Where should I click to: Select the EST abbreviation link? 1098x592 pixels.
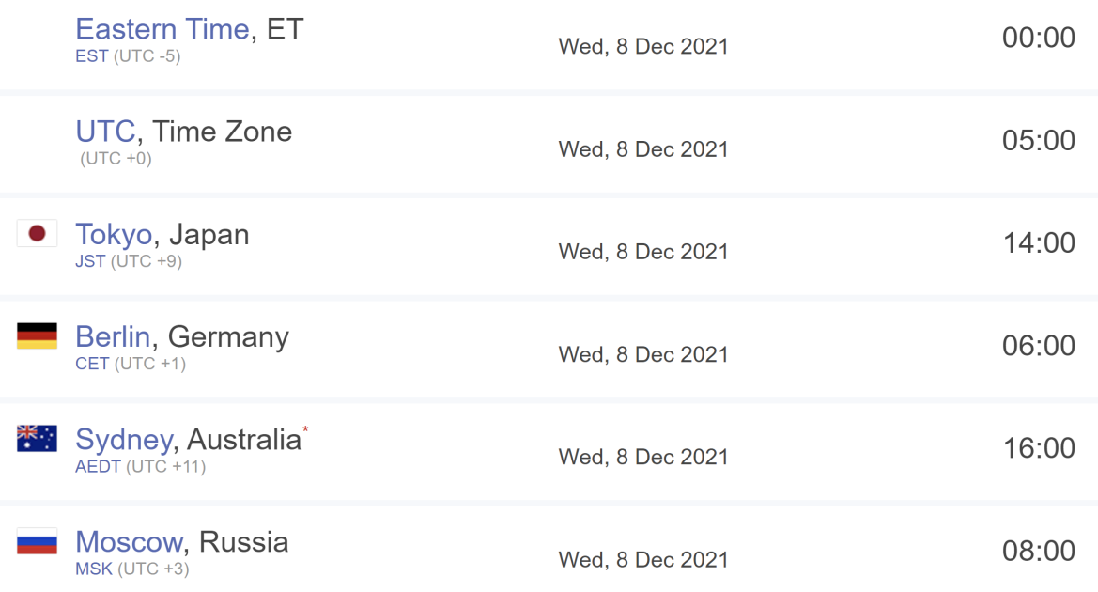tap(92, 56)
